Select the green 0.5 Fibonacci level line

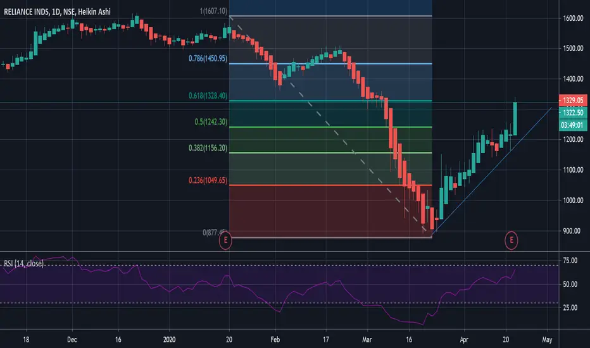(330, 127)
